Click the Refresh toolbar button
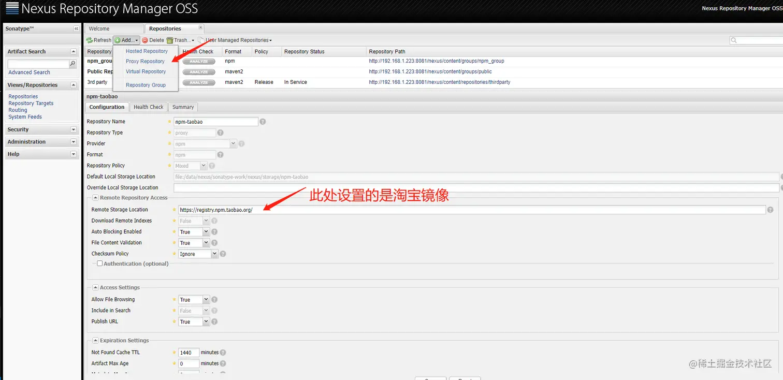 (x=98, y=40)
